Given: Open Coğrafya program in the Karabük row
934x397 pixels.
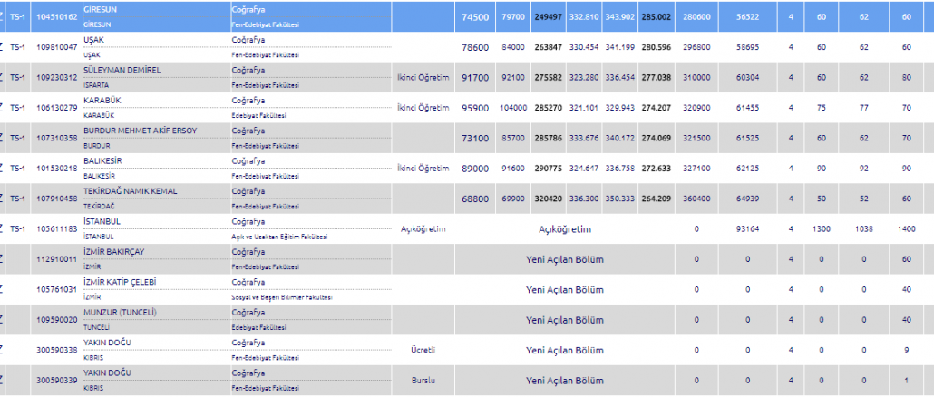Looking at the screenshot, I should click(248, 101).
